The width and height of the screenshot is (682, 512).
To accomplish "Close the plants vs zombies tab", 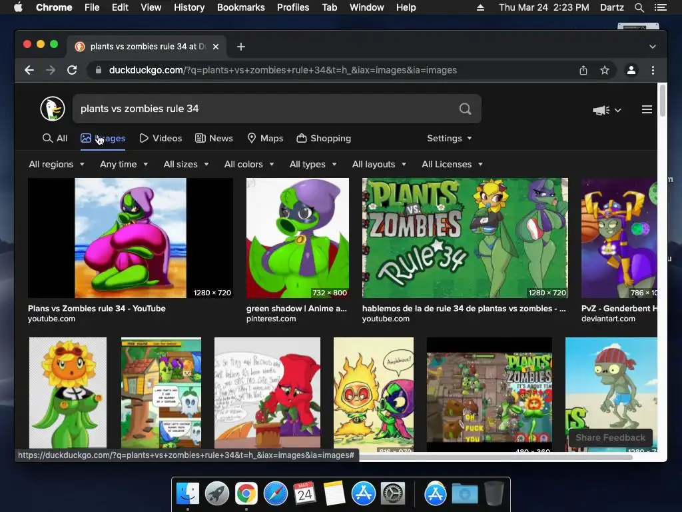I will pos(216,47).
